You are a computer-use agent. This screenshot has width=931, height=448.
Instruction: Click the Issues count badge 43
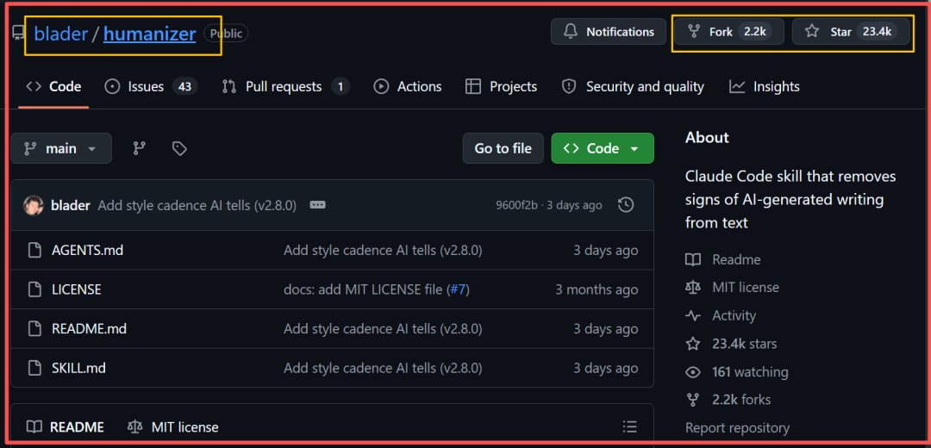[x=184, y=87]
